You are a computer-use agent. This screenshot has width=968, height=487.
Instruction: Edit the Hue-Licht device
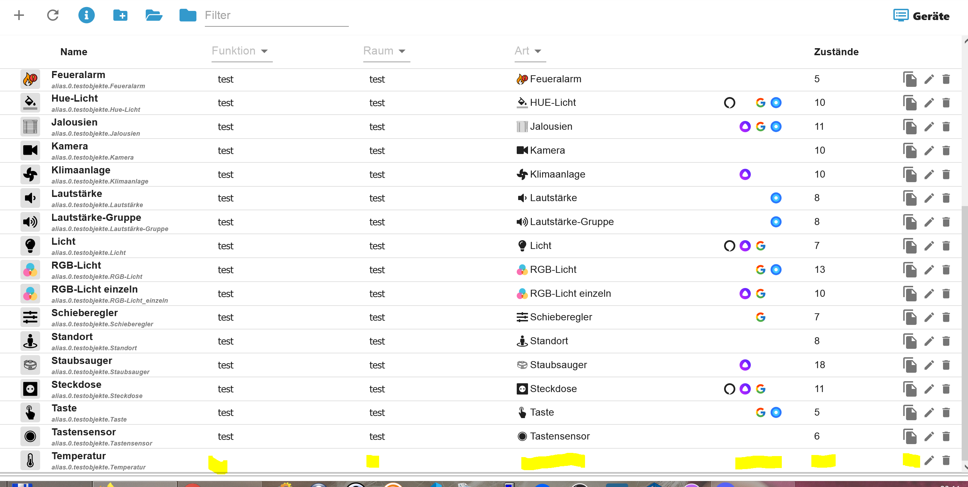pyautogui.click(x=929, y=103)
